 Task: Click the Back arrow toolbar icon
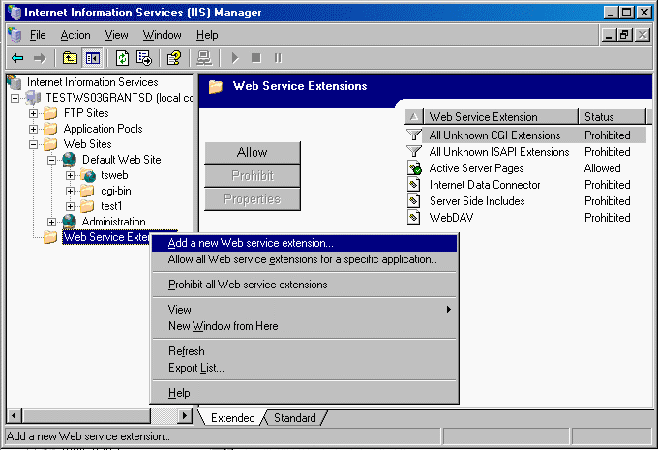point(17,58)
